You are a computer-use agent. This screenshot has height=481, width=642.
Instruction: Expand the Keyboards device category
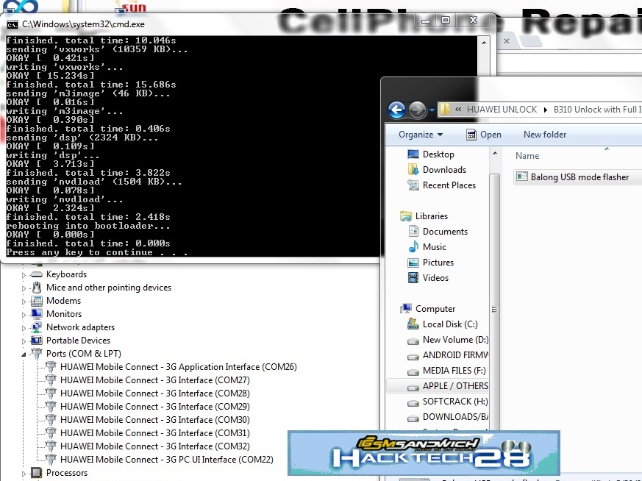[24, 275]
